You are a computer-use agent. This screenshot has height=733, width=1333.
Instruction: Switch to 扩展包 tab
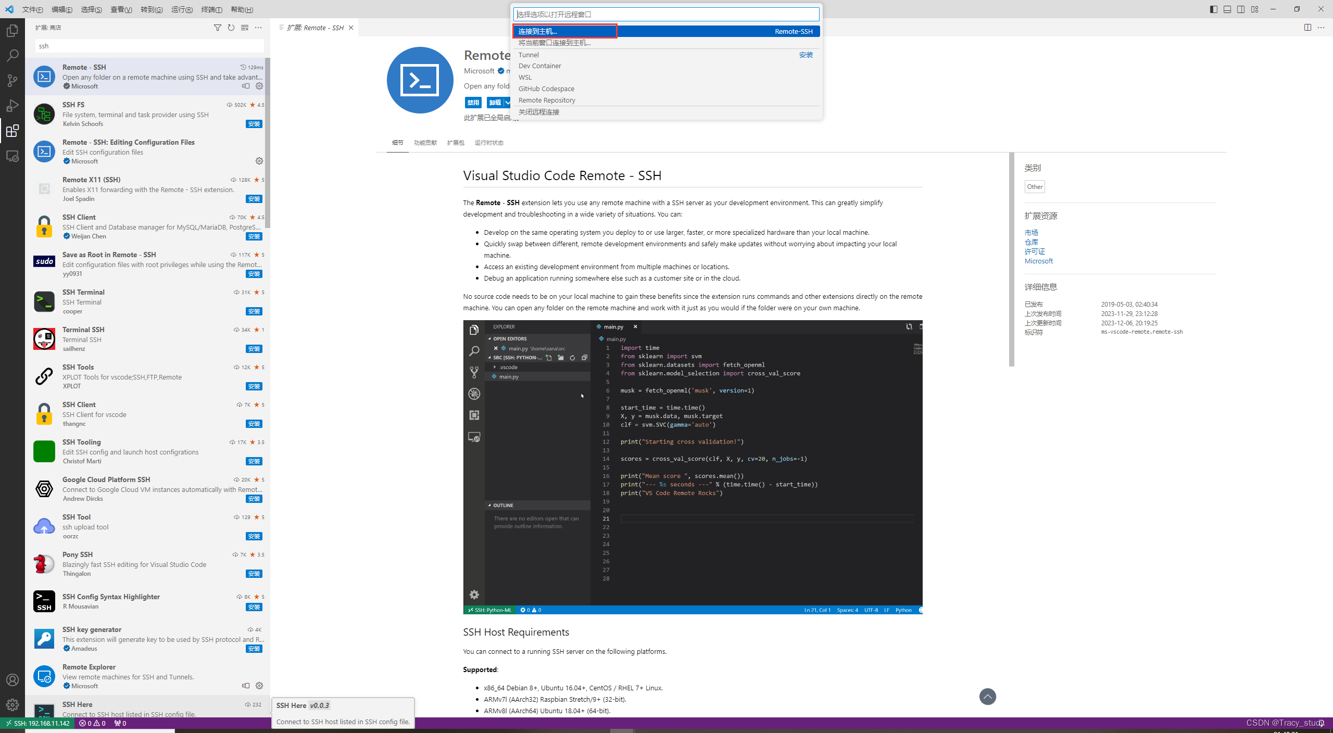[x=456, y=143]
